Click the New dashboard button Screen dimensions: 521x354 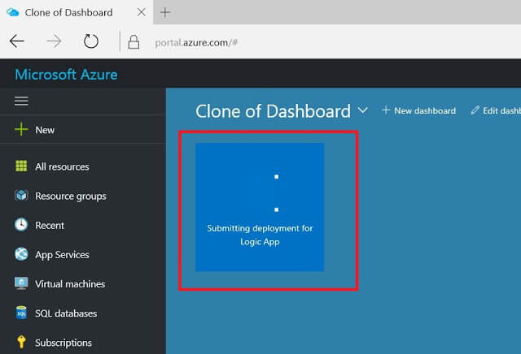pos(418,110)
